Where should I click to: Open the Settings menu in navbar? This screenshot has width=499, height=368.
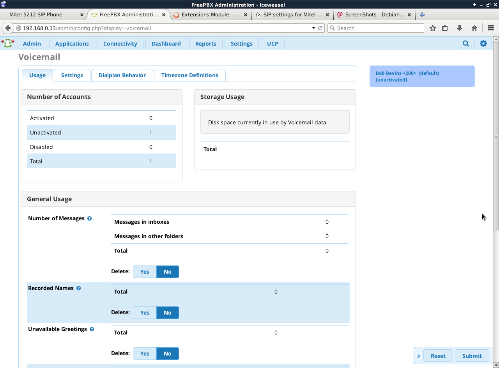(242, 43)
